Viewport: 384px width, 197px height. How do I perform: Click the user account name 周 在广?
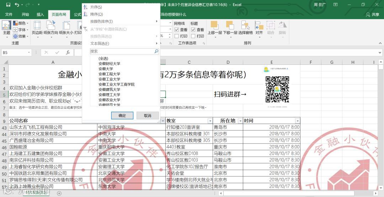coord(320,5)
